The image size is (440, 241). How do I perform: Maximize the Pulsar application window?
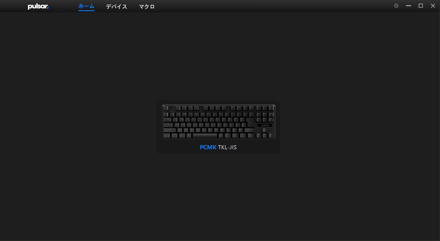click(421, 6)
